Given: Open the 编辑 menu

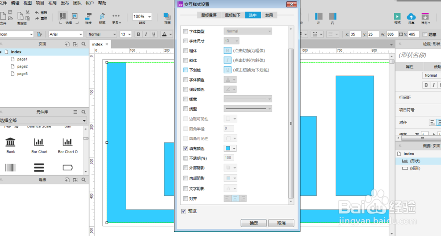Looking at the screenshot, I should 15,3.
